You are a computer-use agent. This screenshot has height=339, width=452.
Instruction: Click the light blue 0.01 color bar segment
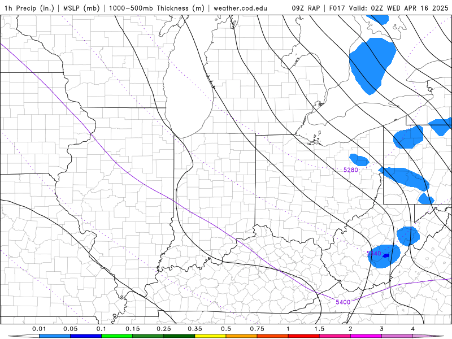(55, 336)
